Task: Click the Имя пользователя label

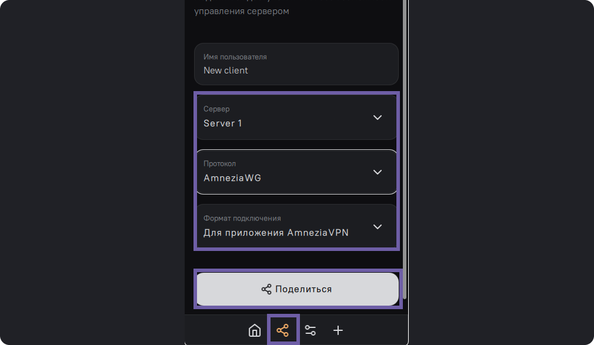Action: (235, 57)
